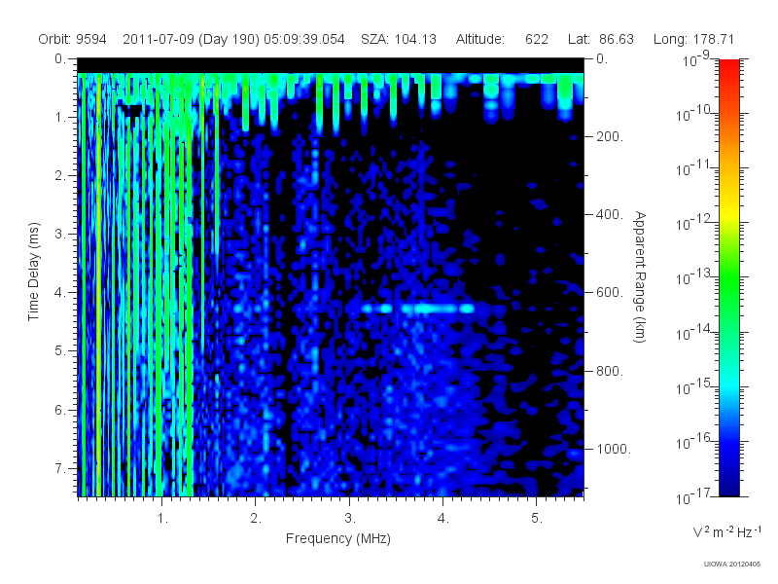Viewport: 778px width, 584px height.
Task: Click the Lat: 86.63 text
Action: tap(601, 39)
